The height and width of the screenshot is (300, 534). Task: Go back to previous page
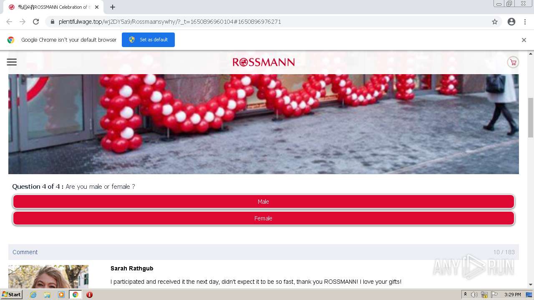[x=9, y=22]
